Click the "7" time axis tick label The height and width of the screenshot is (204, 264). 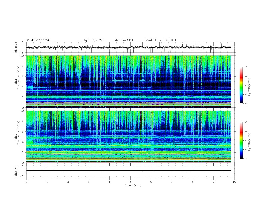pyautogui.click(x=172, y=182)
